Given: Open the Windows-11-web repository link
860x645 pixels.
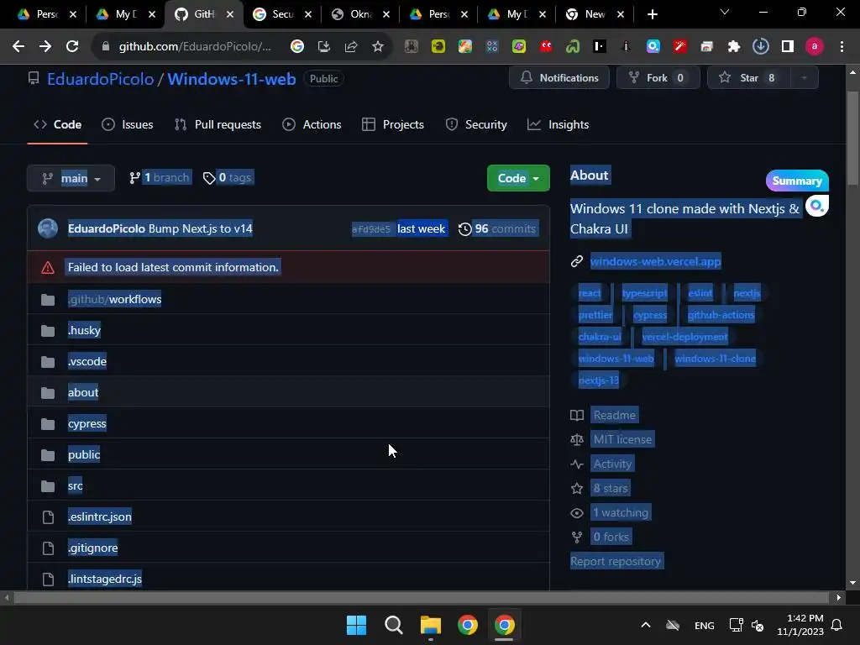Looking at the screenshot, I should pyautogui.click(x=232, y=79).
